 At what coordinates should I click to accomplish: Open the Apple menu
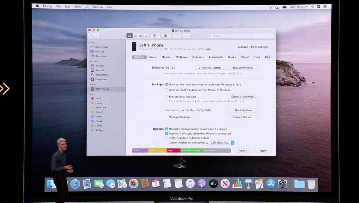(x=37, y=6)
